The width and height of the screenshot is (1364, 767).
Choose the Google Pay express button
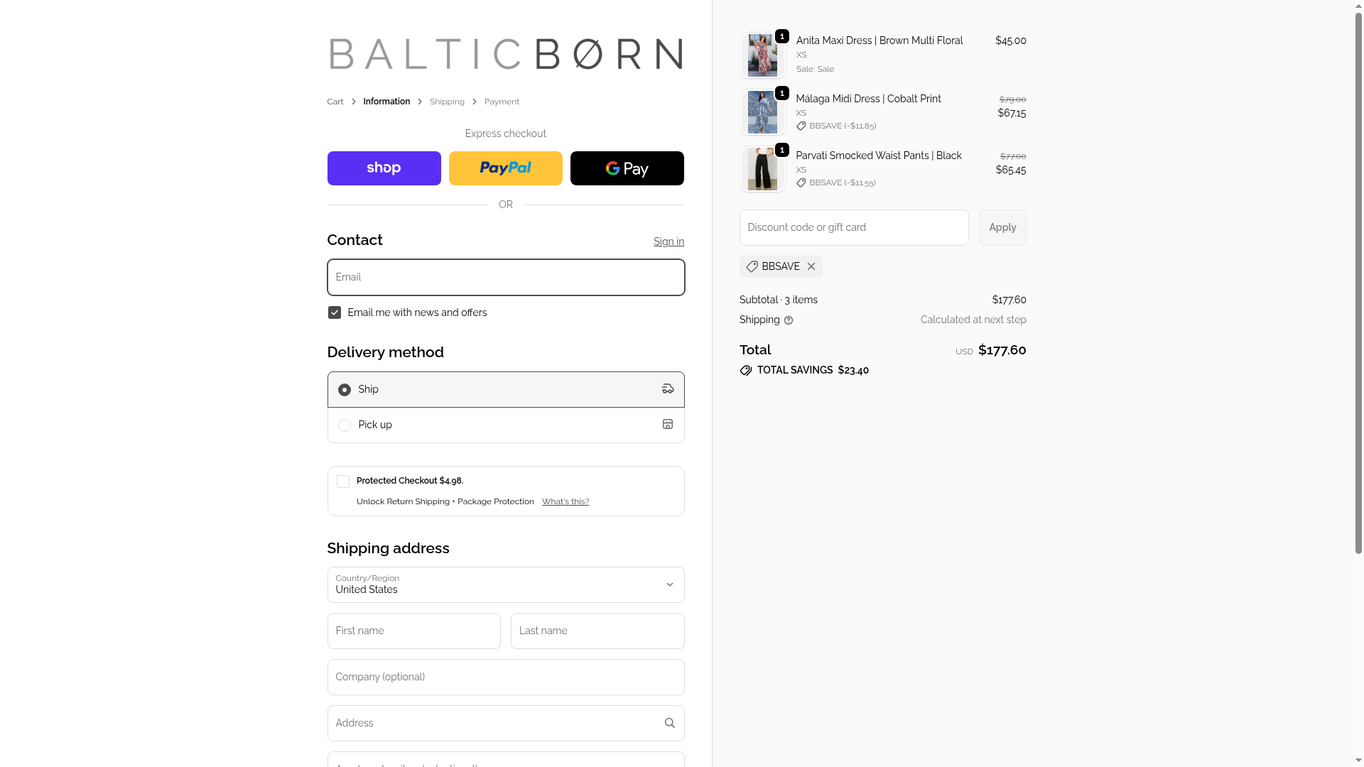coord(627,168)
